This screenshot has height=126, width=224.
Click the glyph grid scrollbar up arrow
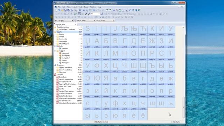pyautogui.click(x=184, y=27)
